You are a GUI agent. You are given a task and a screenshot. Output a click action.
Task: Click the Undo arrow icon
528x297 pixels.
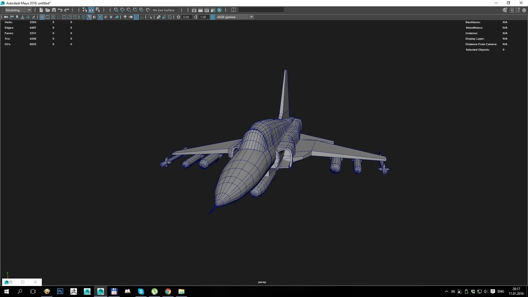60,10
